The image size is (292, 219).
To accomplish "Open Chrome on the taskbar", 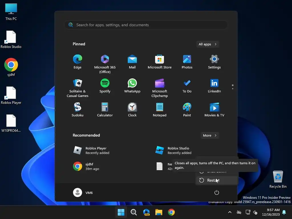I will pos(171,212).
